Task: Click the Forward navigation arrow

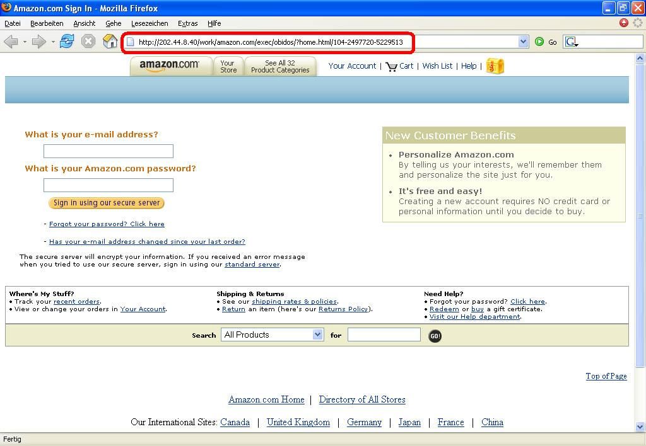Action: 39,42
